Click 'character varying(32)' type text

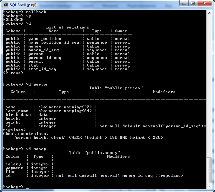tap(65, 107)
